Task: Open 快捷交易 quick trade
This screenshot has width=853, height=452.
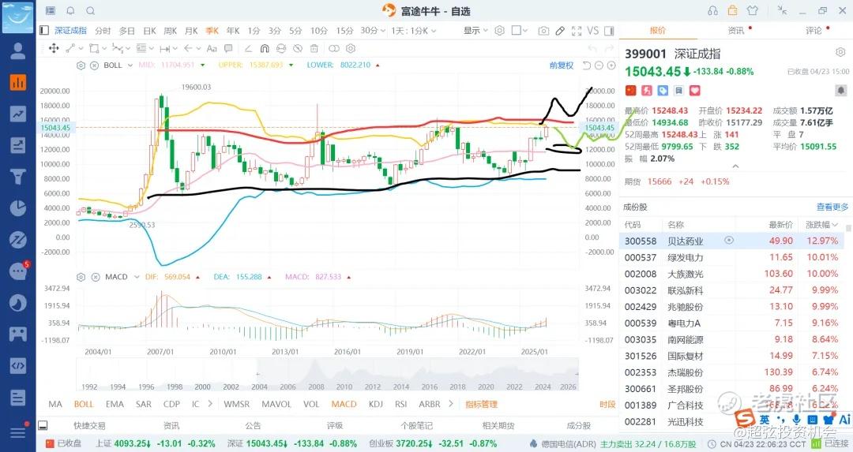Action: [90, 425]
